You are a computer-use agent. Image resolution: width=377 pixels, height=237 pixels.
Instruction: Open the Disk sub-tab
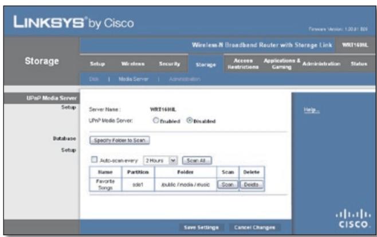point(94,79)
